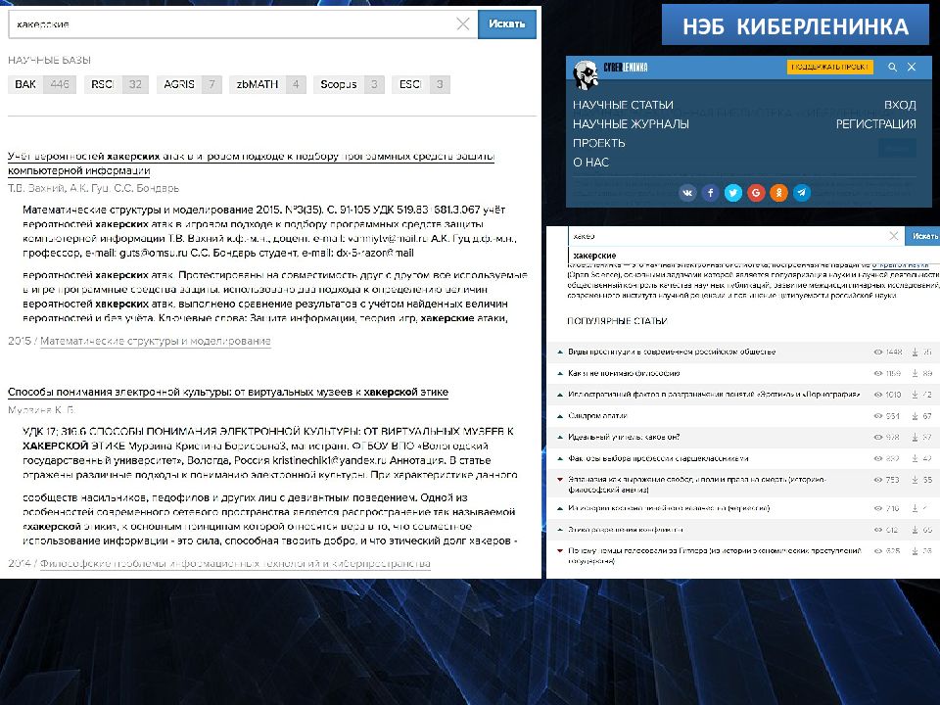Open journal 'Философские проблемы информационных технологий'
This screenshot has width=940, height=705.
pyautogui.click(x=235, y=564)
